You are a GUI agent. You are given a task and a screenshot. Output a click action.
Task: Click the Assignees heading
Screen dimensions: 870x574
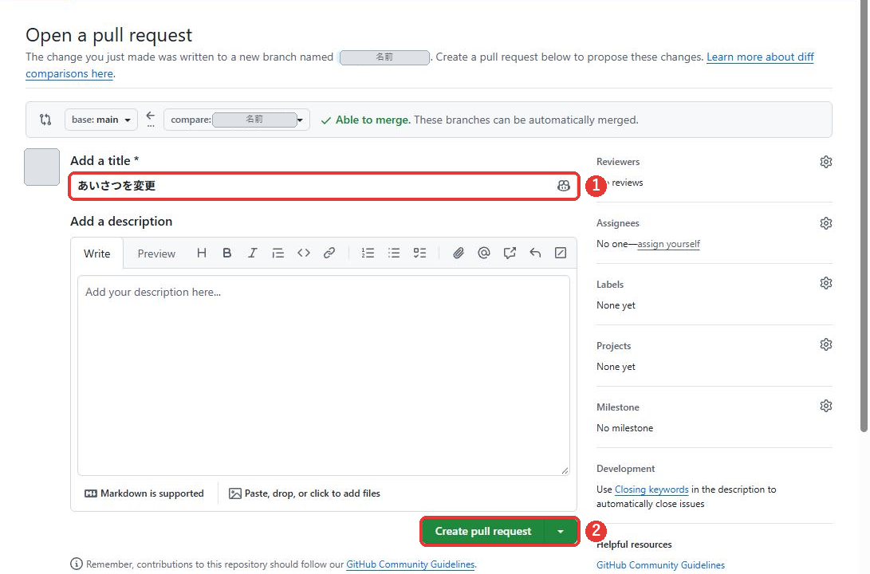click(617, 223)
